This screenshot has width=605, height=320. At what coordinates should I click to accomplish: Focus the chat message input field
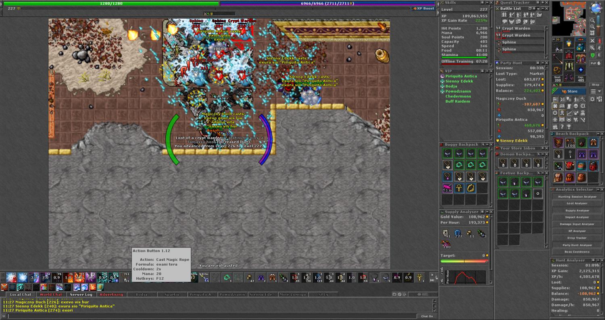click(212, 316)
